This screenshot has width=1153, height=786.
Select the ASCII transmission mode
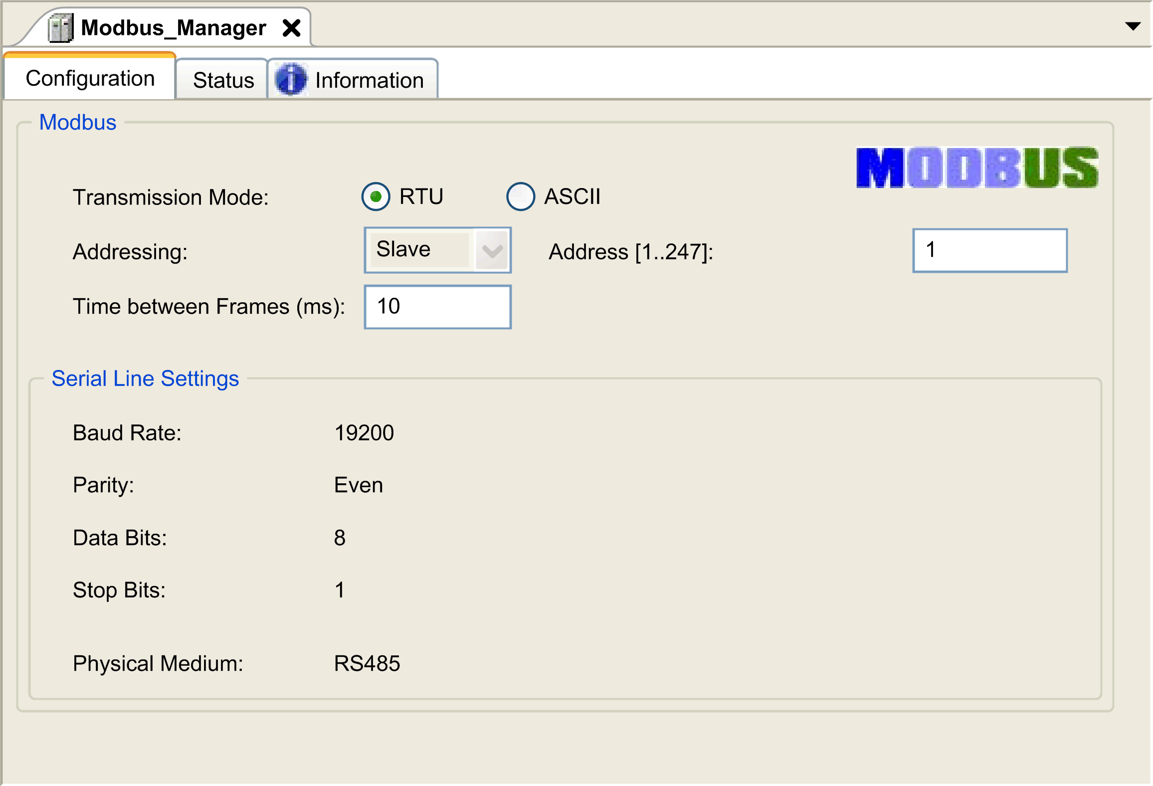tap(520, 196)
